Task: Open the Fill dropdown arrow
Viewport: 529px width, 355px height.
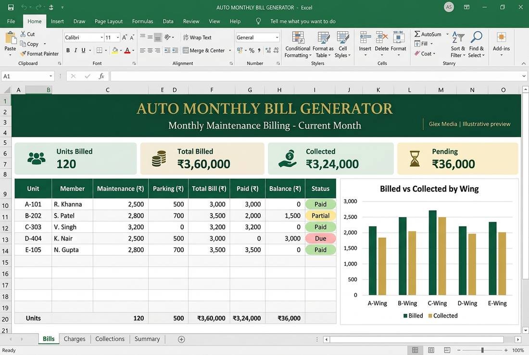Action: pos(431,43)
